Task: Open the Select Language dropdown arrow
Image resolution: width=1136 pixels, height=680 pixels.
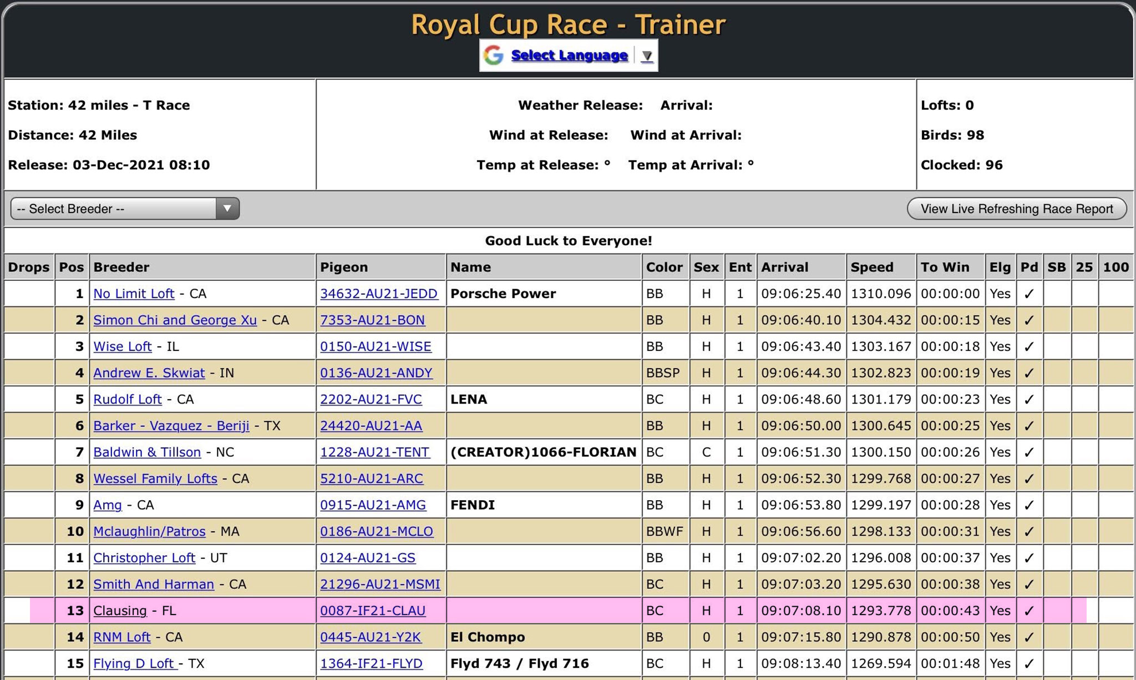Action: click(x=647, y=56)
